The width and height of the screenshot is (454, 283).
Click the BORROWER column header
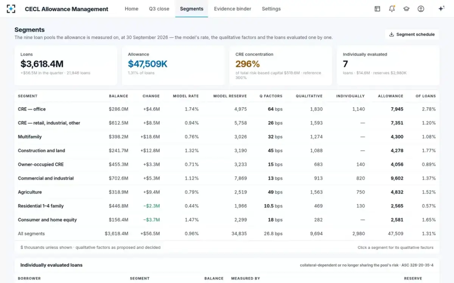(x=29, y=278)
